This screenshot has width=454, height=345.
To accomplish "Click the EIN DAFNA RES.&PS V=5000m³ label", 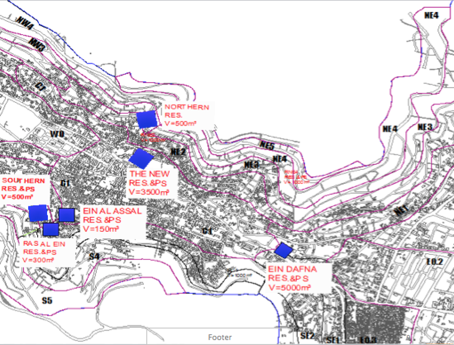I will click(293, 278).
